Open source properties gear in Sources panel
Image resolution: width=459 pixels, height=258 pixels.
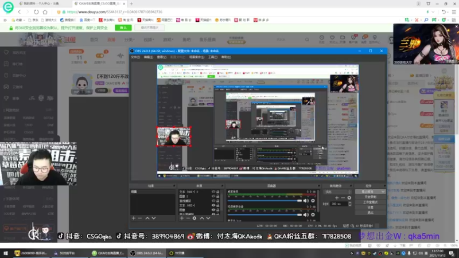pos(195,218)
